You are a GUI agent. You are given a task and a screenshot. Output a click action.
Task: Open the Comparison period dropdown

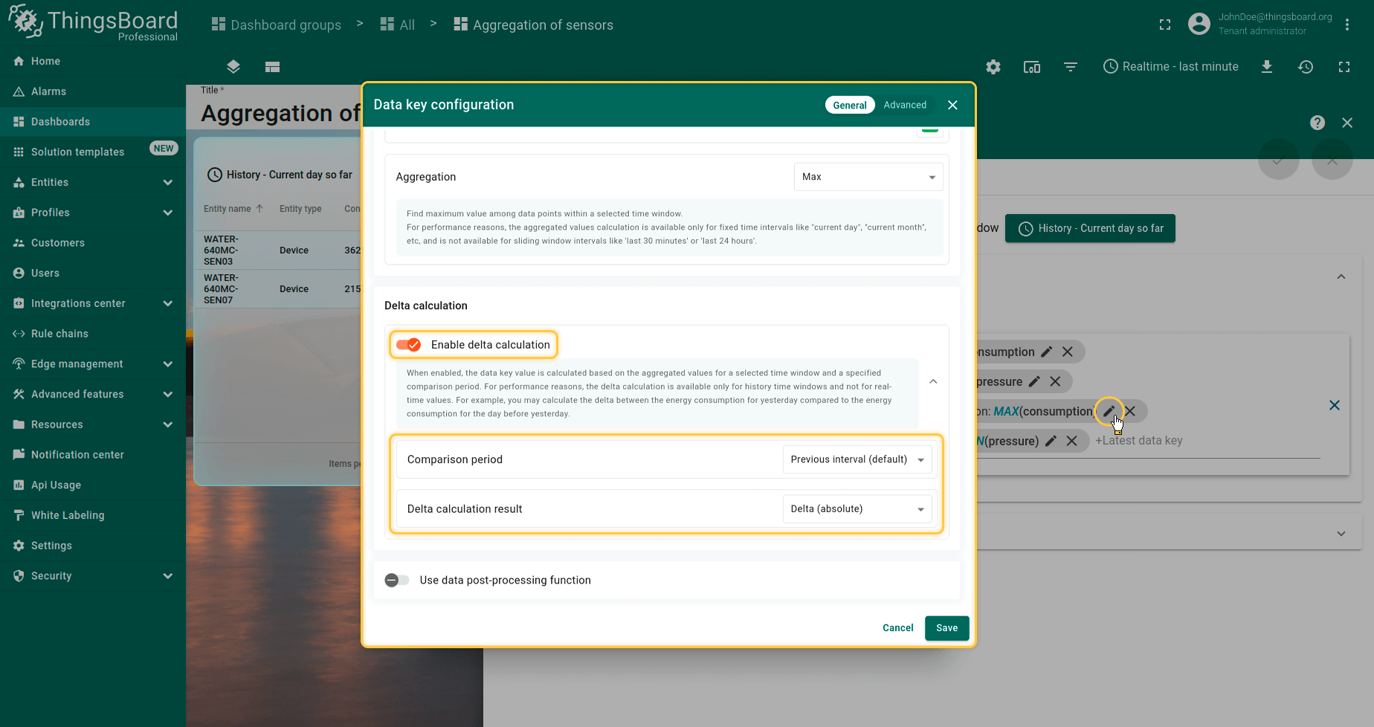click(857, 459)
